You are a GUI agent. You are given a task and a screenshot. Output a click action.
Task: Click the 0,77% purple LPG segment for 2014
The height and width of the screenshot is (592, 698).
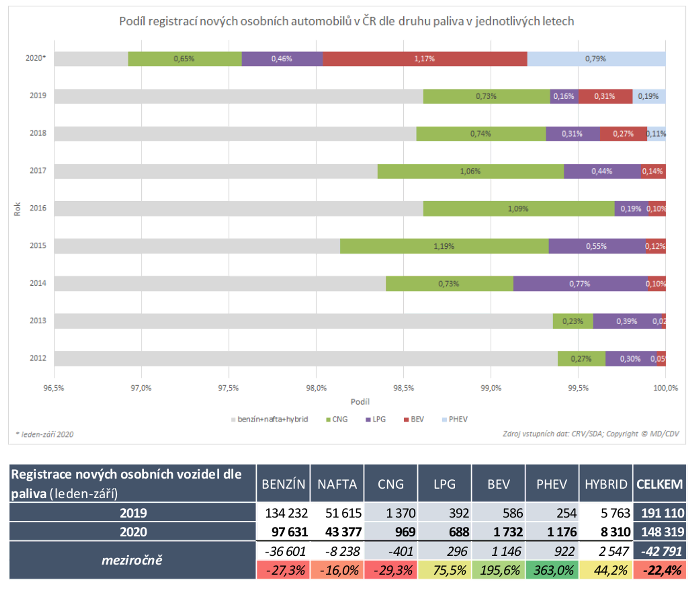pos(580,284)
